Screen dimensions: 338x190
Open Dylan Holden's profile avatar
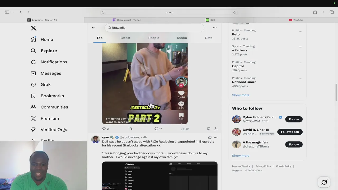point(236,119)
